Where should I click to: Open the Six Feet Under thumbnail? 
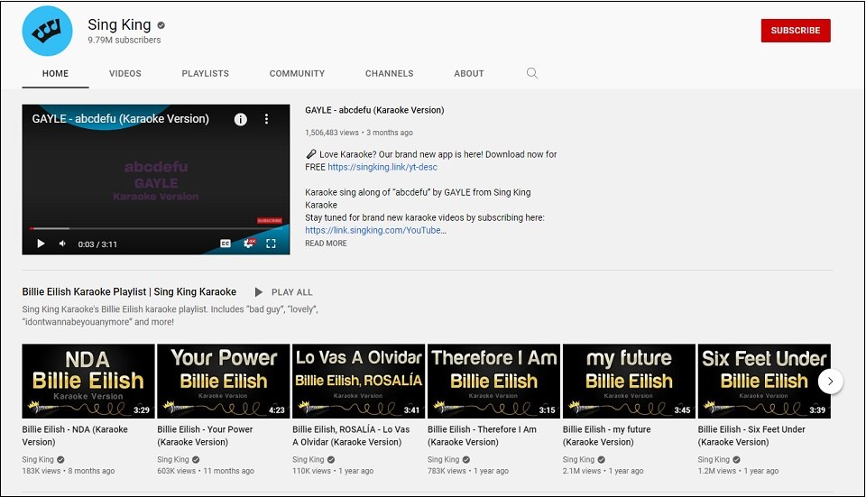[764, 381]
